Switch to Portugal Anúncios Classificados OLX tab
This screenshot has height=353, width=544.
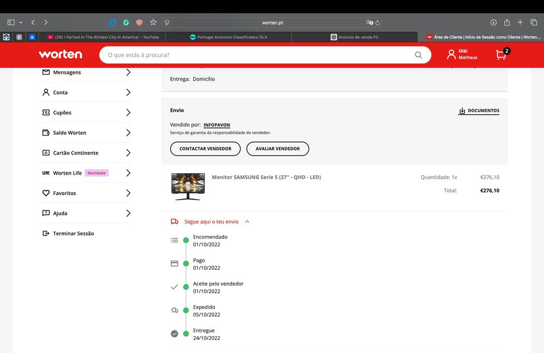coord(228,37)
